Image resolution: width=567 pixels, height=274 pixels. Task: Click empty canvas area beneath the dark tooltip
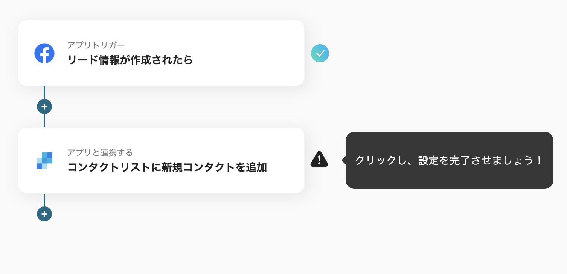pyautogui.click(x=449, y=229)
